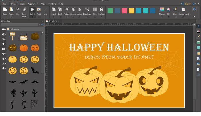This screenshot has height=116, width=201.
Task: Click the Copy Style brush icon
Action: 24,9
